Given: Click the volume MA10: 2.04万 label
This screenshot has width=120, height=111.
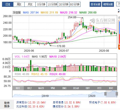Looking at the screenshot, I should [x=58, y=56].
